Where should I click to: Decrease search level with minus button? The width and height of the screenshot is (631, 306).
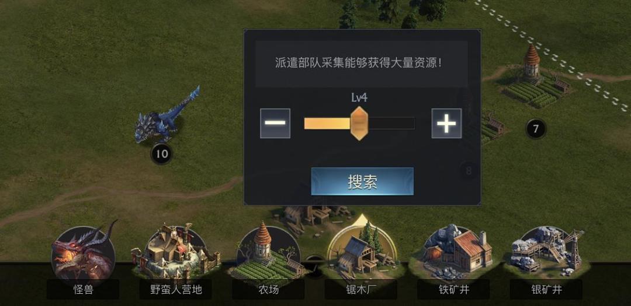(x=275, y=124)
